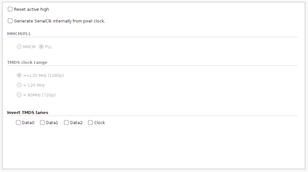Choose the < 80MHz (720p) radio button

(x=19, y=95)
